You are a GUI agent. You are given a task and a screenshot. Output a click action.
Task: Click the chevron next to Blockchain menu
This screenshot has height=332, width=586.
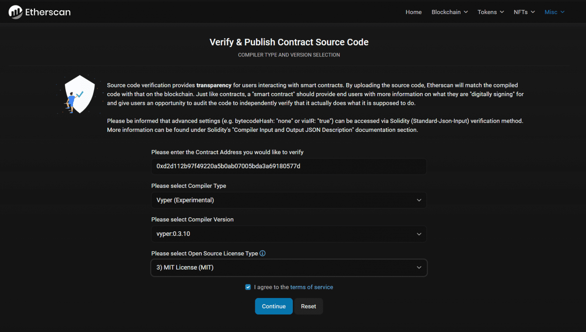point(465,12)
